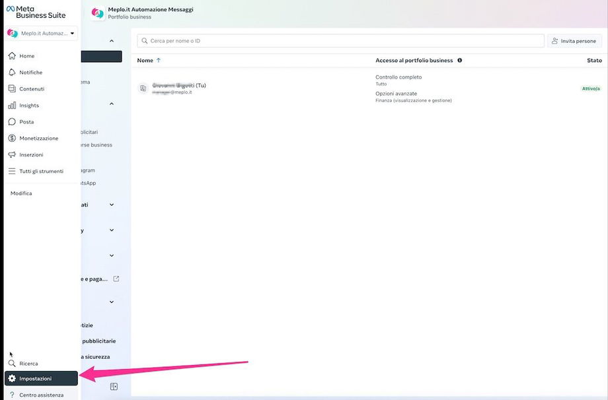Viewport: 608px width, 400px height.
Task: Open Centro assistenza help icon
Action: coord(12,395)
